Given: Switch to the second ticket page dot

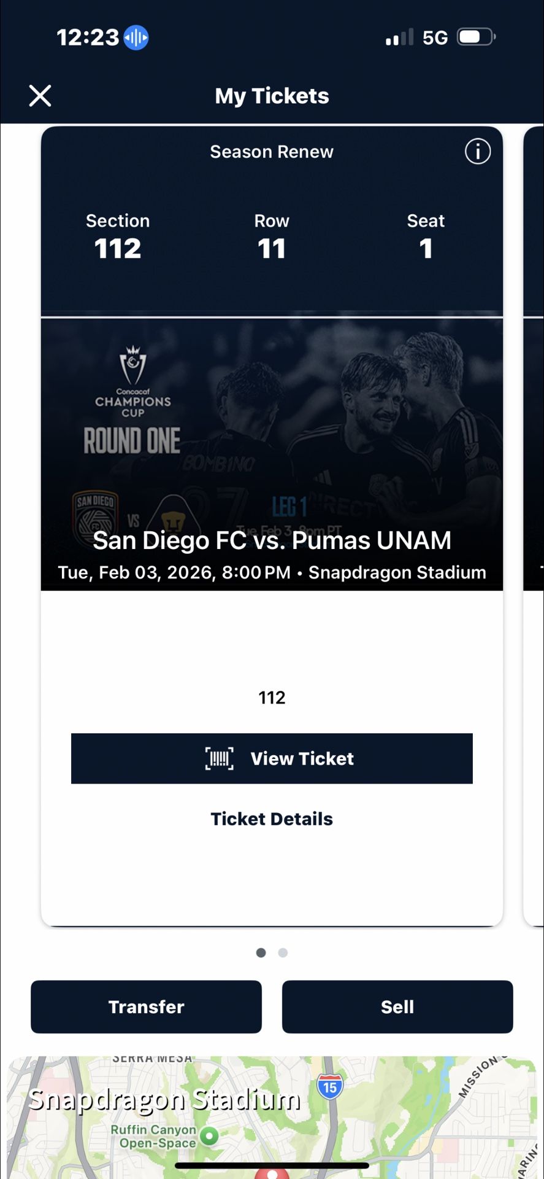Looking at the screenshot, I should tap(283, 952).
